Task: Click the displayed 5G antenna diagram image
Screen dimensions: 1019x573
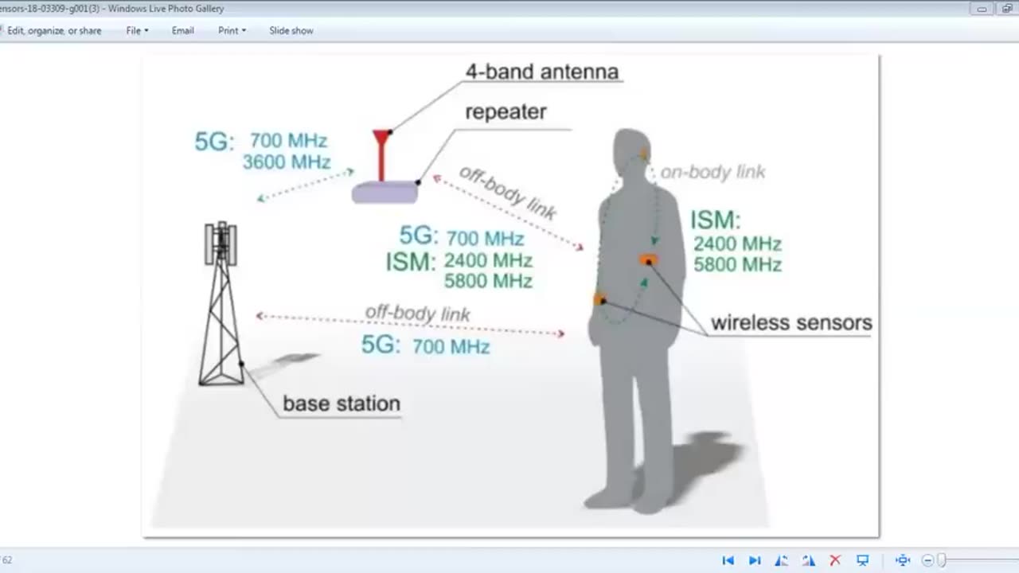Action: click(510, 294)
